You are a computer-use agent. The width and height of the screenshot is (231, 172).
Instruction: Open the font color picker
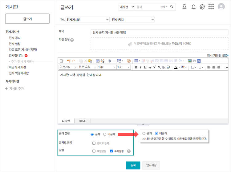click(176, 67)
